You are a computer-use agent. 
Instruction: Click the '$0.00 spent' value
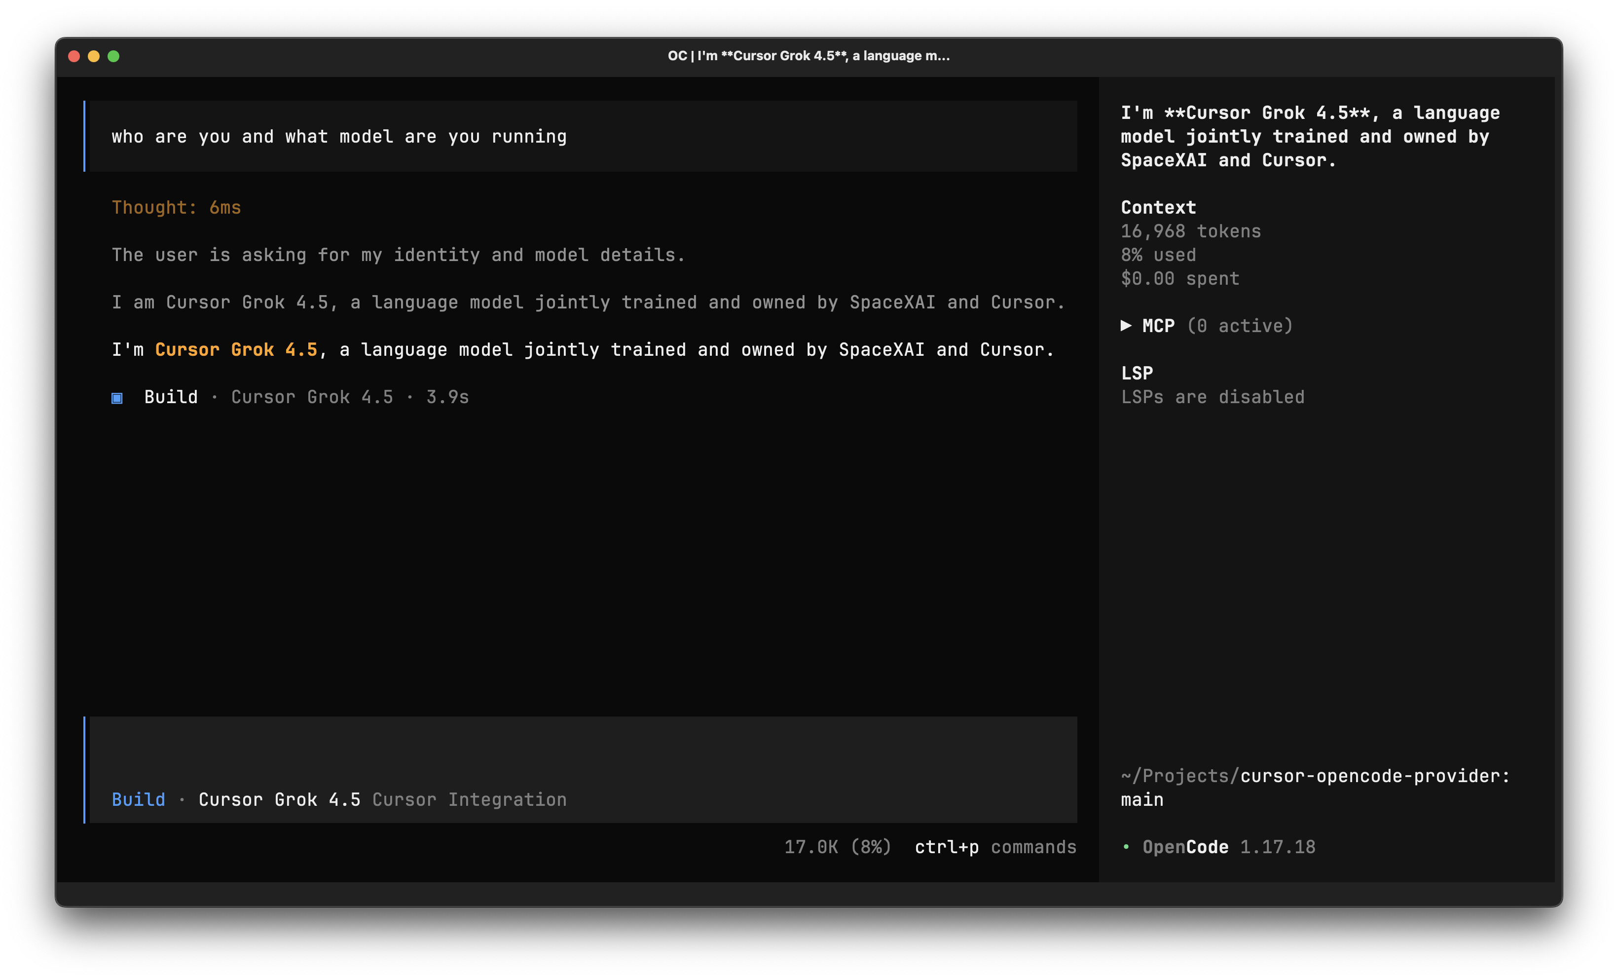click(1180, 278)
